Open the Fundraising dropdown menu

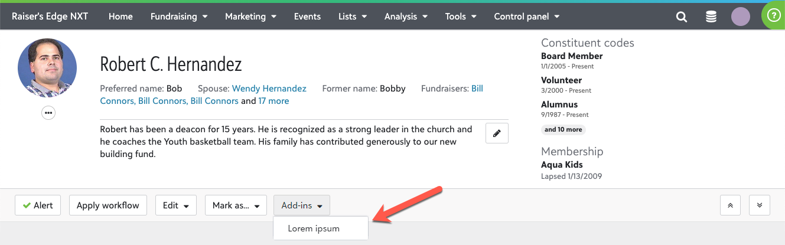click(x=179, y=17)
